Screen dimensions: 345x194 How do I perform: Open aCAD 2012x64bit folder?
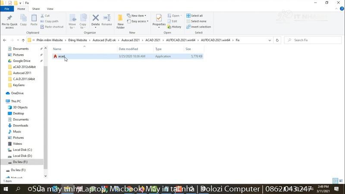(24, 67)
